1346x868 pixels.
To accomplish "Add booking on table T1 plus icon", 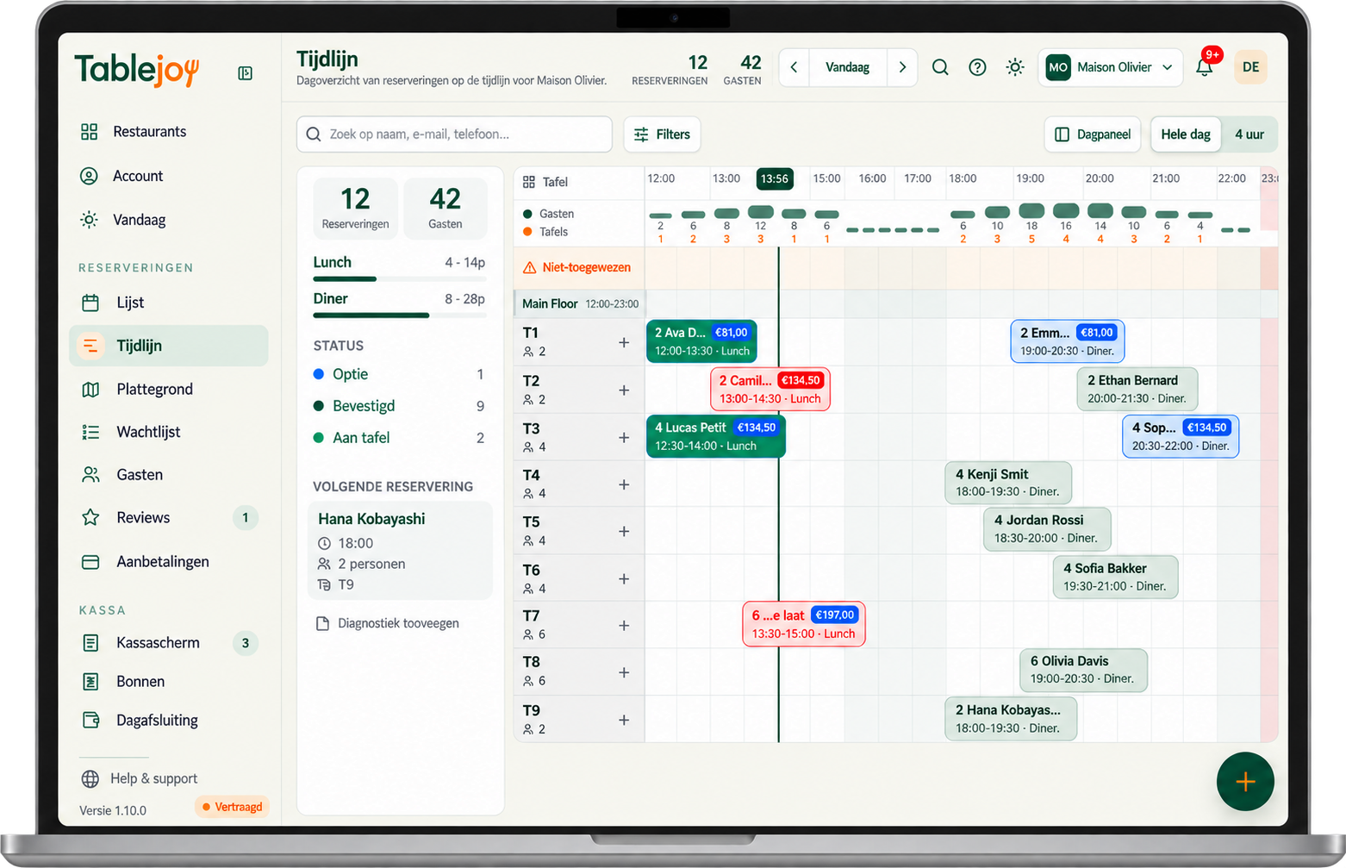I will tap(624, 342).
